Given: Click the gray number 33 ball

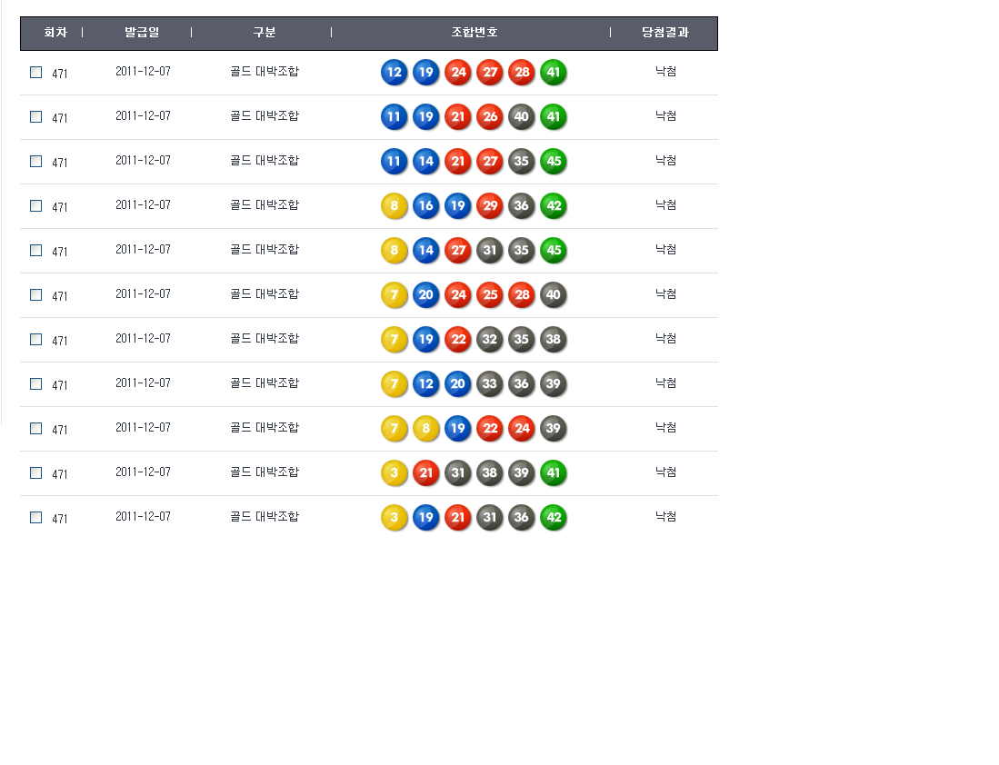Looking at the screenshot, I should tap(489, 384).
